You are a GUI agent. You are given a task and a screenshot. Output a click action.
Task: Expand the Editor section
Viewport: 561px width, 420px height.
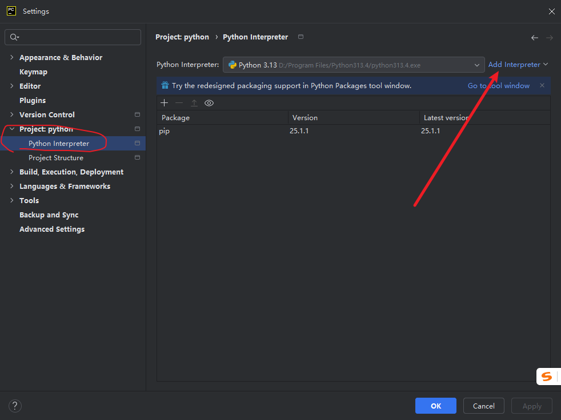pyautogui.click(x=12, y=86)
